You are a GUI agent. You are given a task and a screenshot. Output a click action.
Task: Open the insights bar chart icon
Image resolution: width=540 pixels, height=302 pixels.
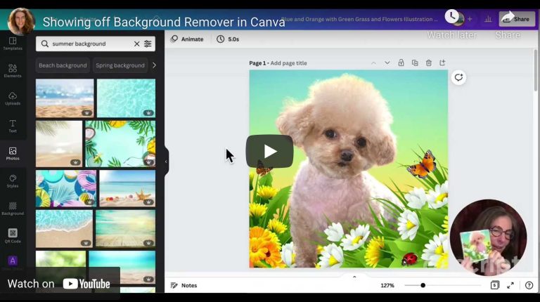click(x=488, y=19)
